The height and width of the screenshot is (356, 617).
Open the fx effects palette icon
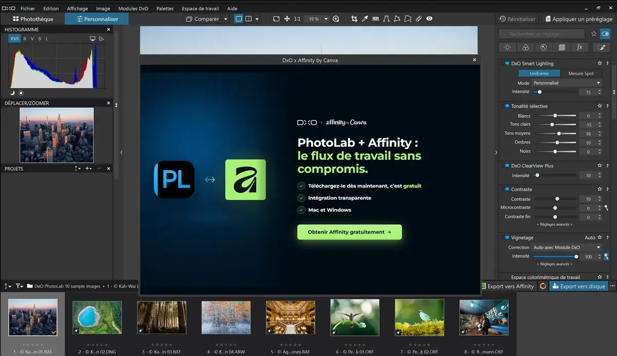[579, 47]
